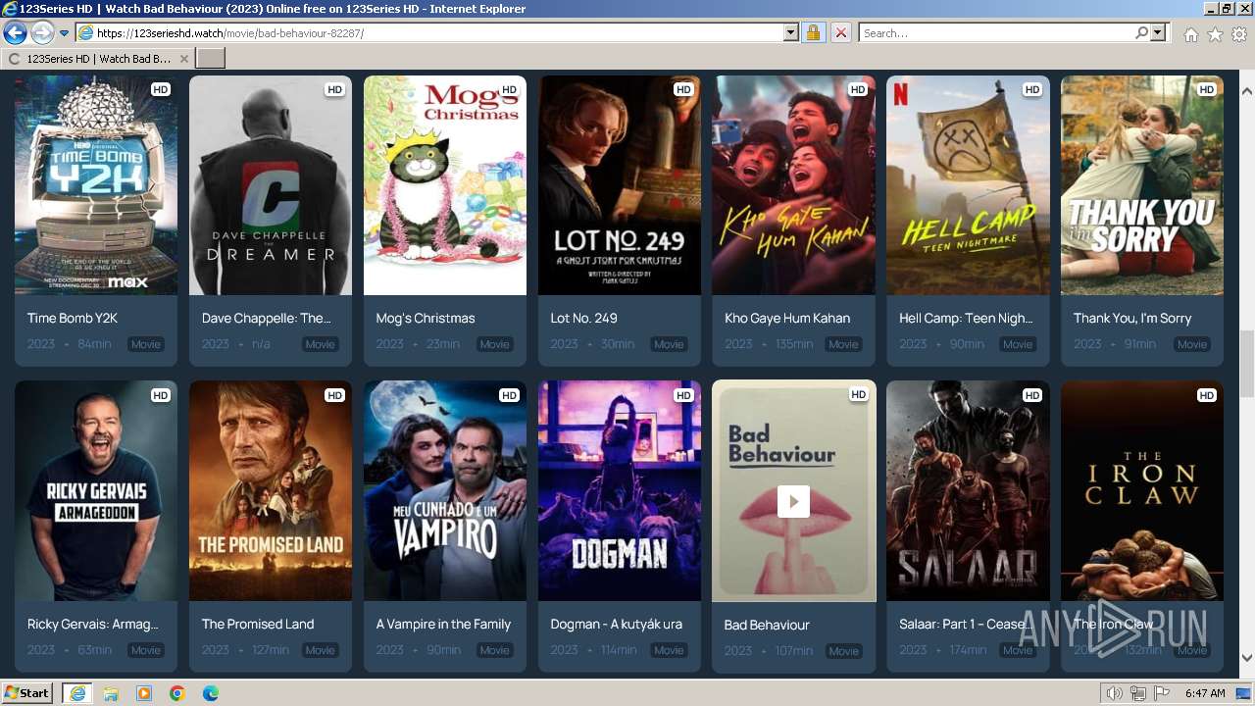1255x706 pixels.
Task: Open the Meu Cunhado é um Vampiro poster
Action: pos(445,490)
